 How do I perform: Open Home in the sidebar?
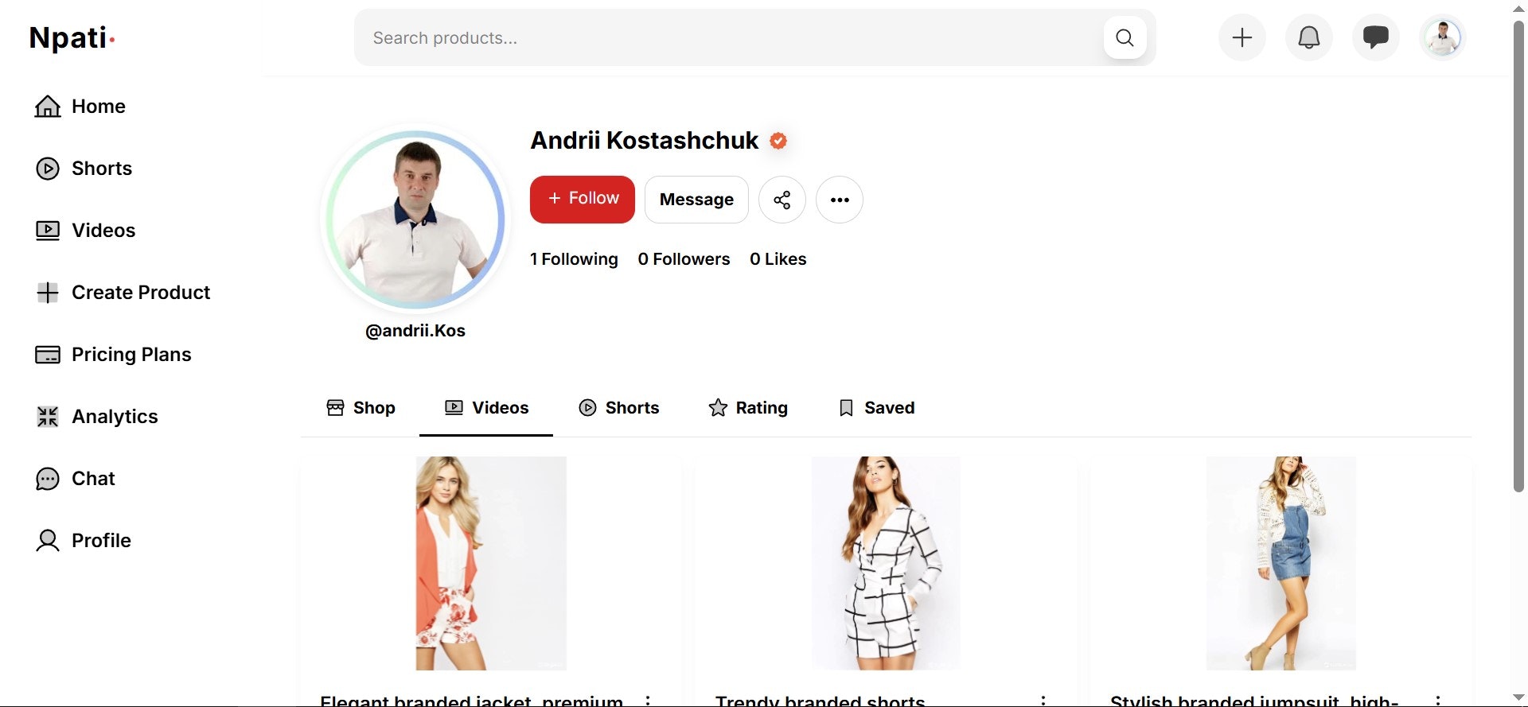click(80, 106)
